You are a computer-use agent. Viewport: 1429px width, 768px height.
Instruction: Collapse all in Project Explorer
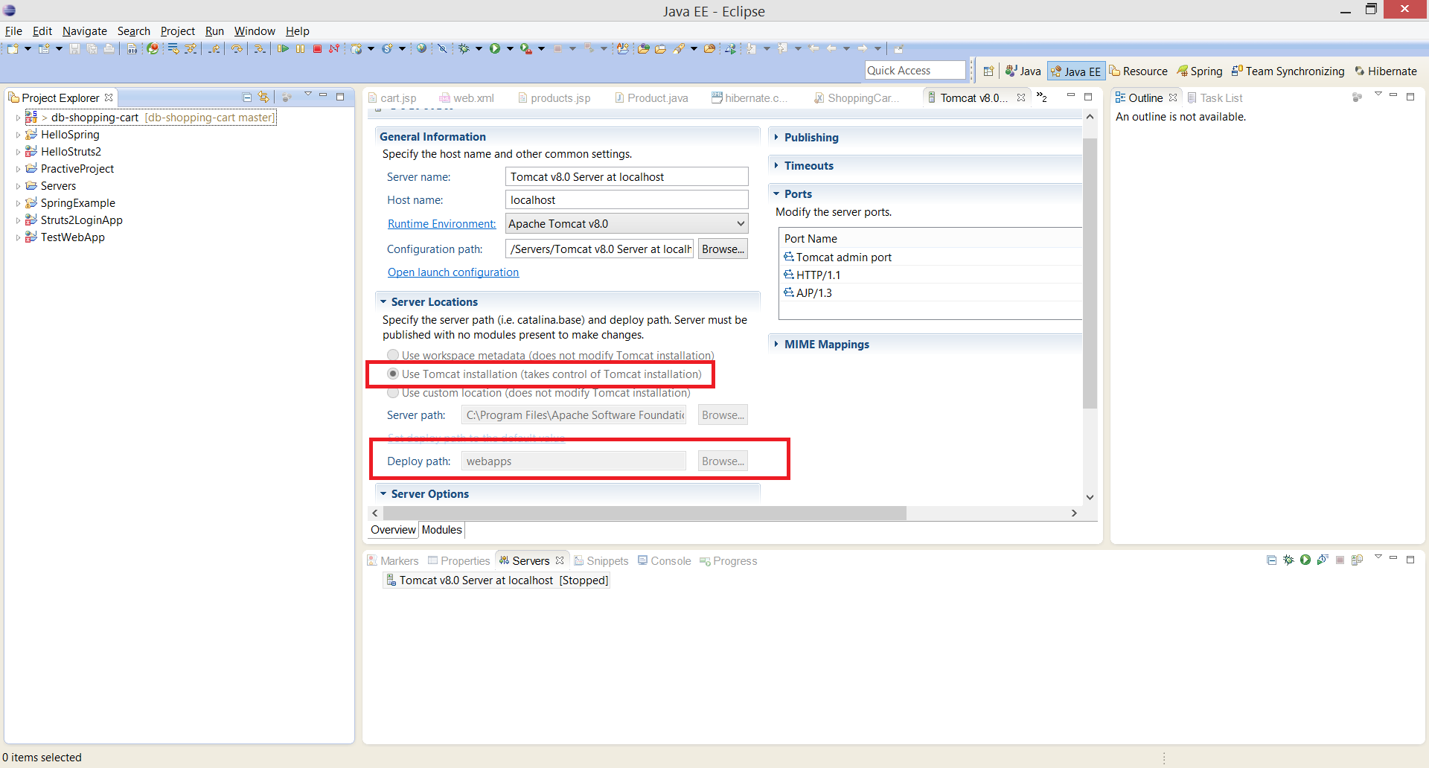point(247,97)
